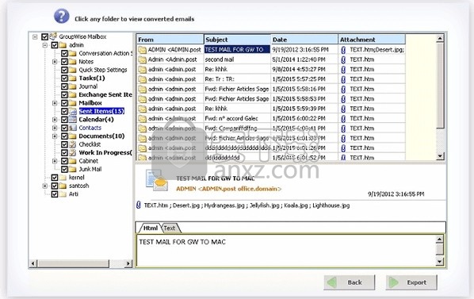The image size is (474, 299).
Task: Click the envelope preview icon beside the message subject
Action: [x=157, y=181]
